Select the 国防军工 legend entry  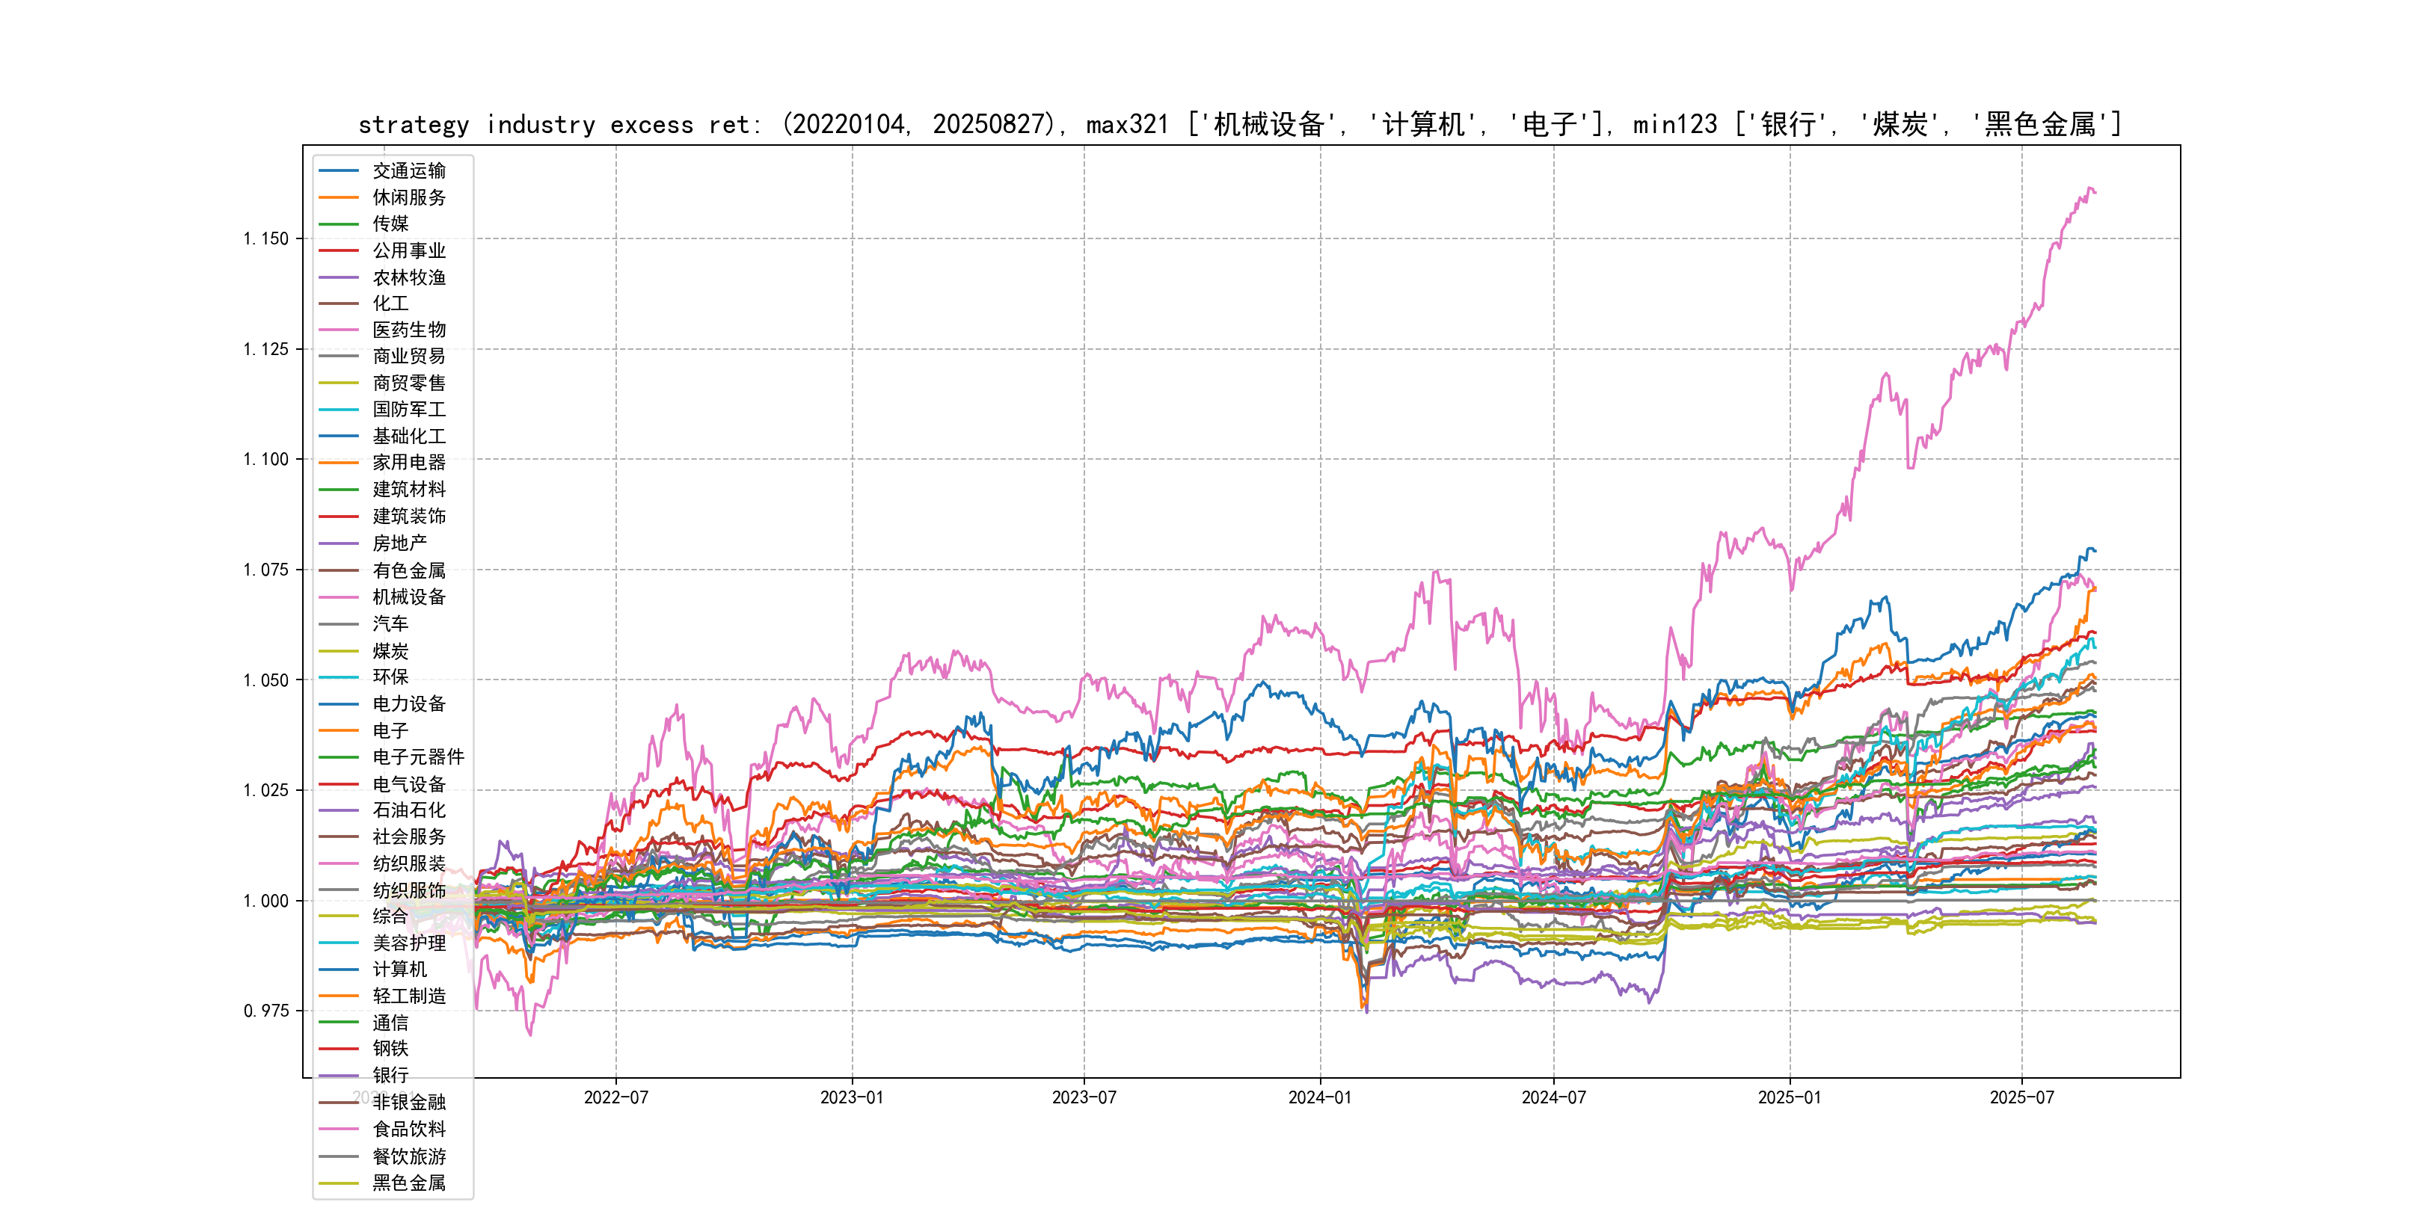point(408,410)
